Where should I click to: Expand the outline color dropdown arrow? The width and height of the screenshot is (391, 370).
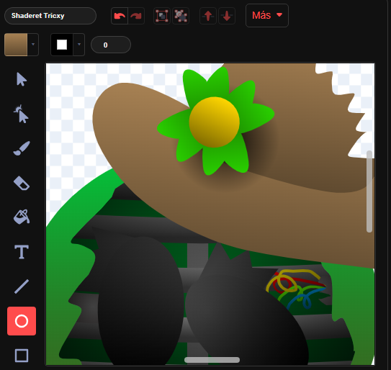[79, 45]
